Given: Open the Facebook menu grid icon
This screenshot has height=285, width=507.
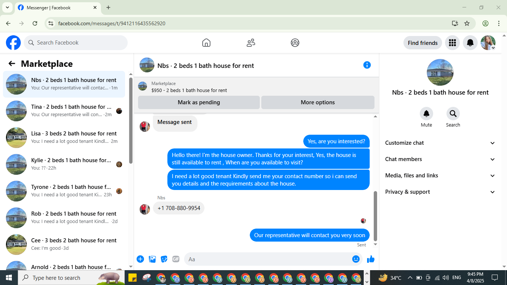Looking at the screenshot, I should coord(452,43).
